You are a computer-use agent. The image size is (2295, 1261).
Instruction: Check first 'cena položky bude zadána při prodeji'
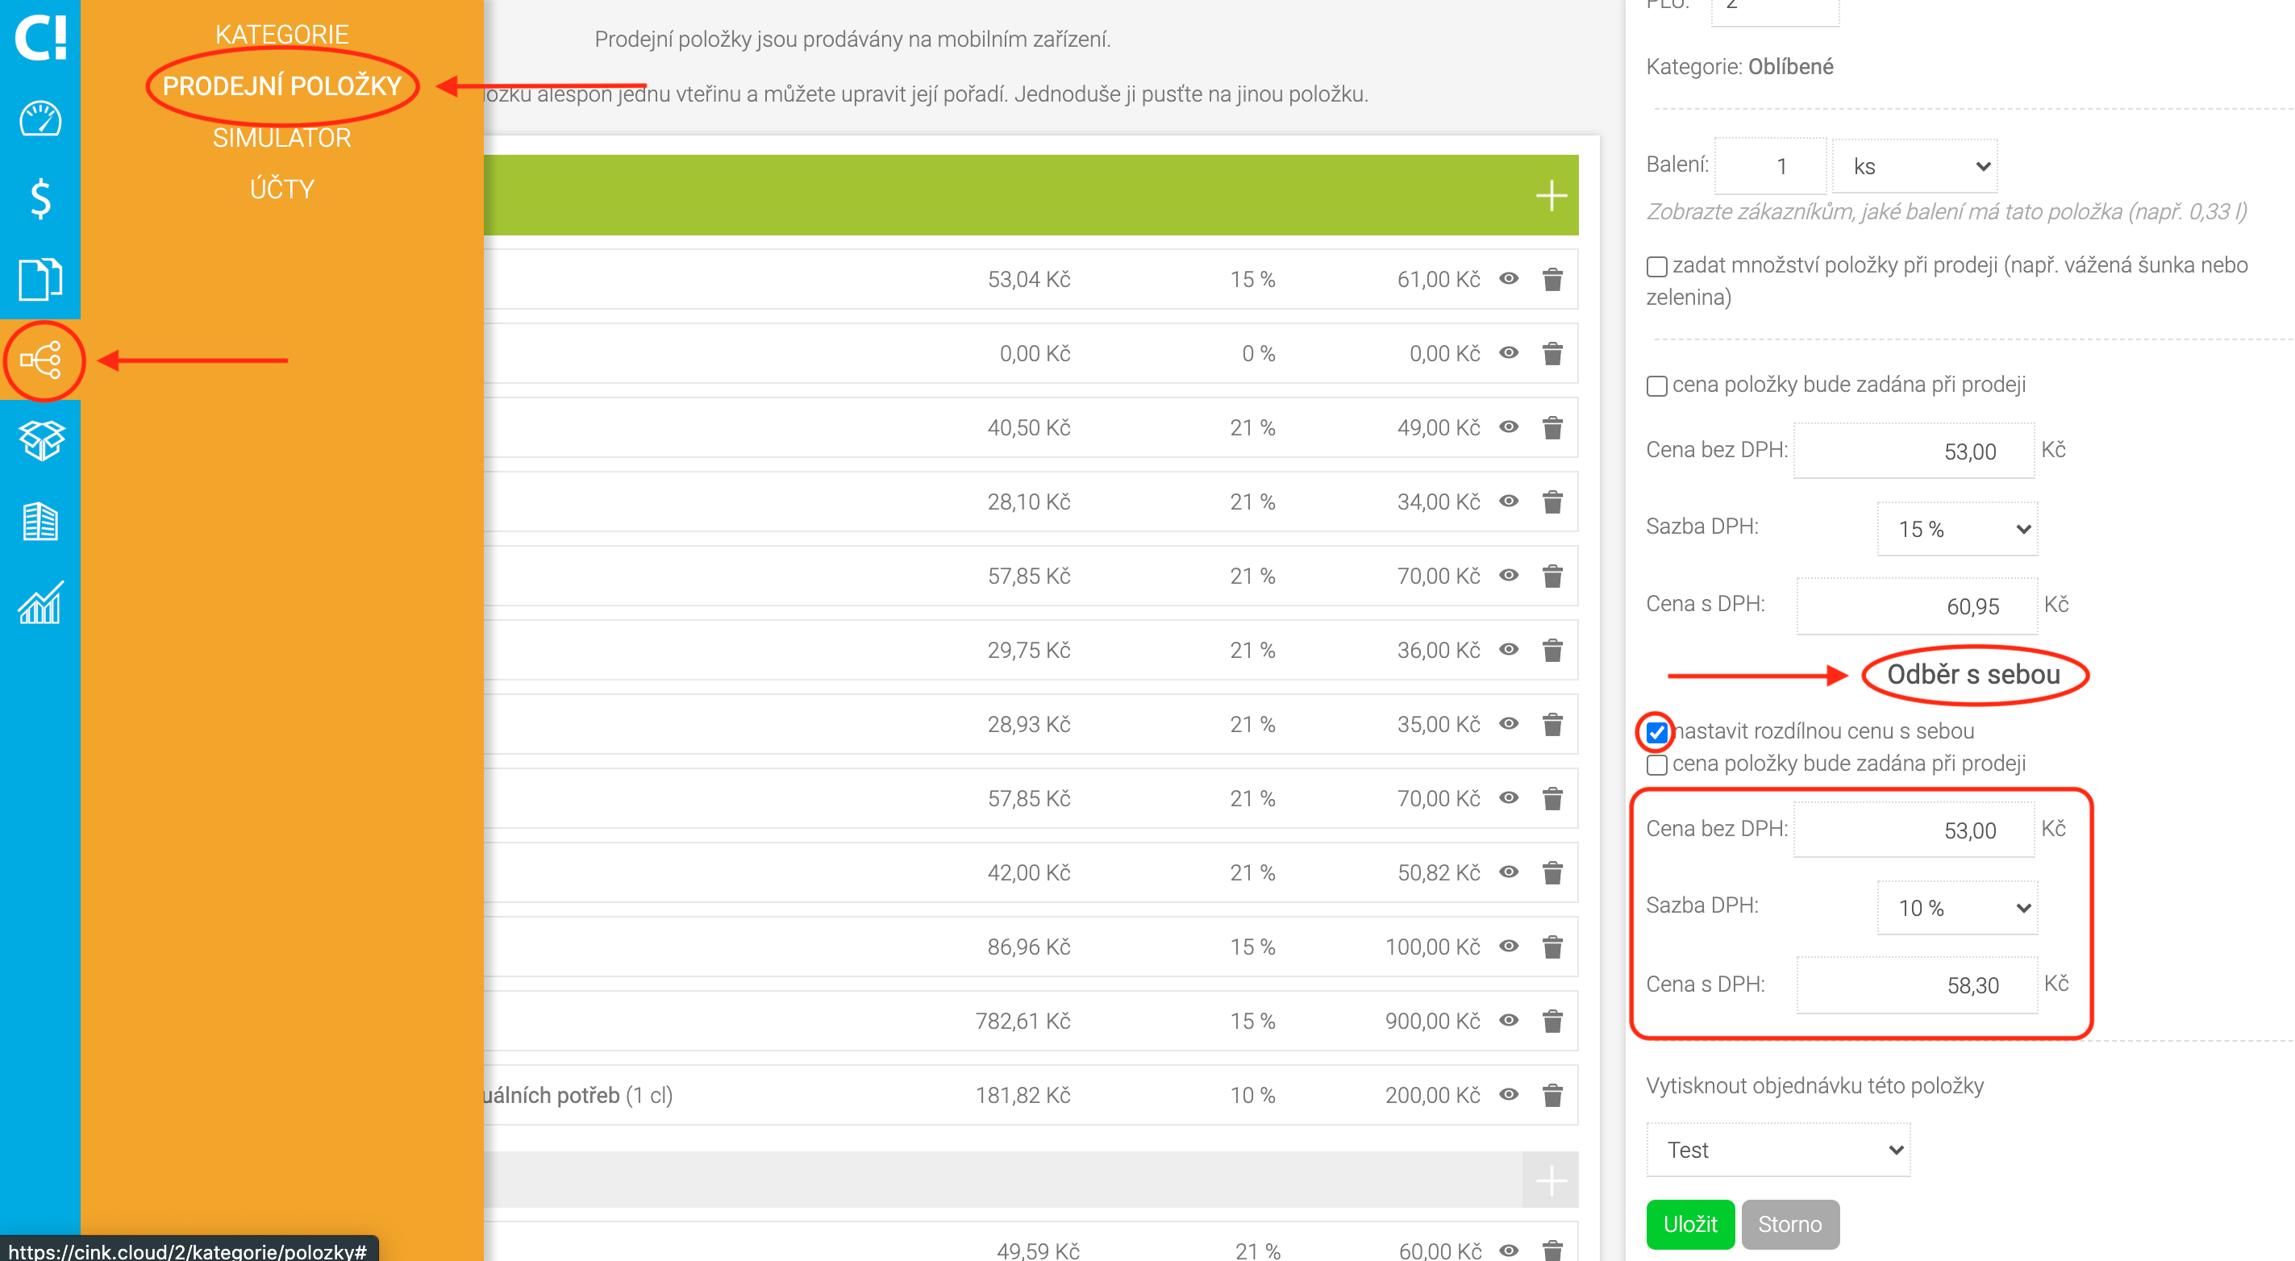point(1656,385)
